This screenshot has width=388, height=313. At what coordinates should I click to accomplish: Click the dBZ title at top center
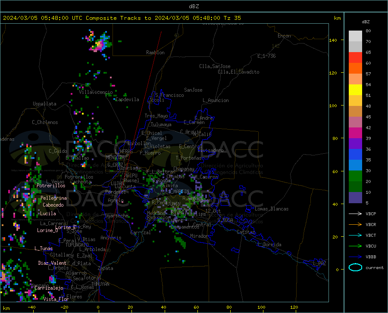coord(194,6)
